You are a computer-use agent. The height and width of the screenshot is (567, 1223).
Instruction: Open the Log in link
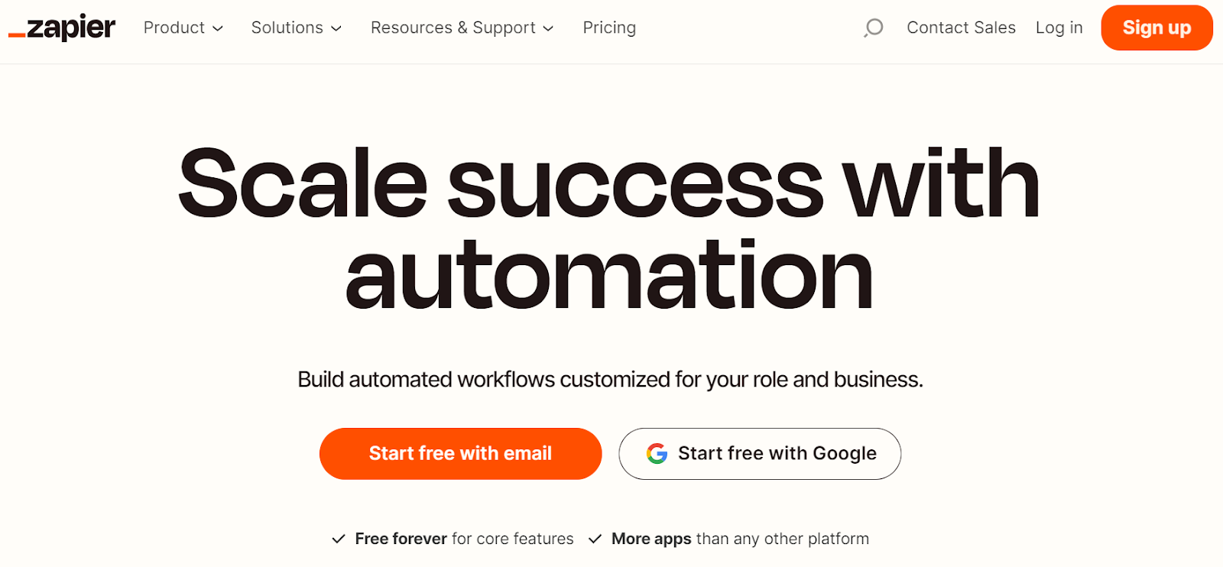pyautogui.click(x=1059, y=28)
